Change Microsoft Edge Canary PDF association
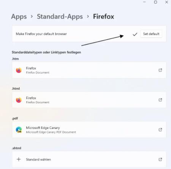This screenshot has width=171, height=169. pyautogui.click(x=89, y=130)
